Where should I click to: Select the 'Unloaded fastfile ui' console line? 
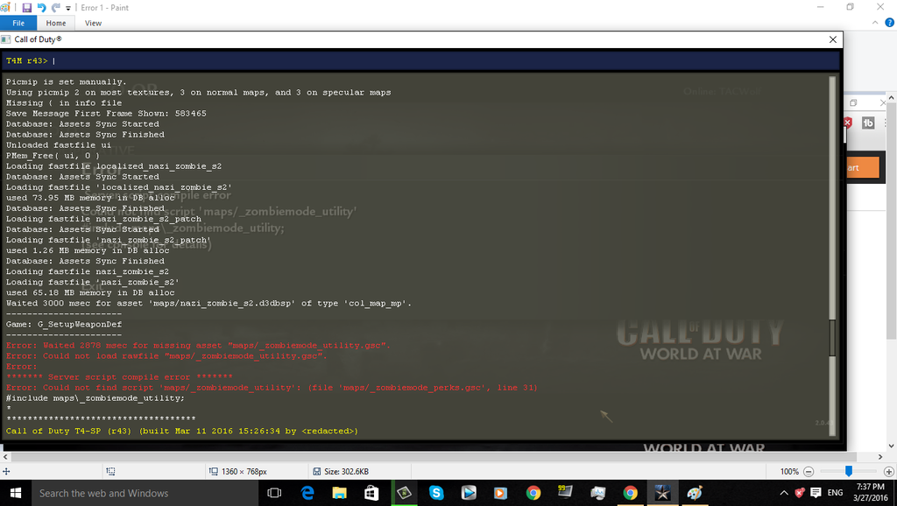pos(59,145)
